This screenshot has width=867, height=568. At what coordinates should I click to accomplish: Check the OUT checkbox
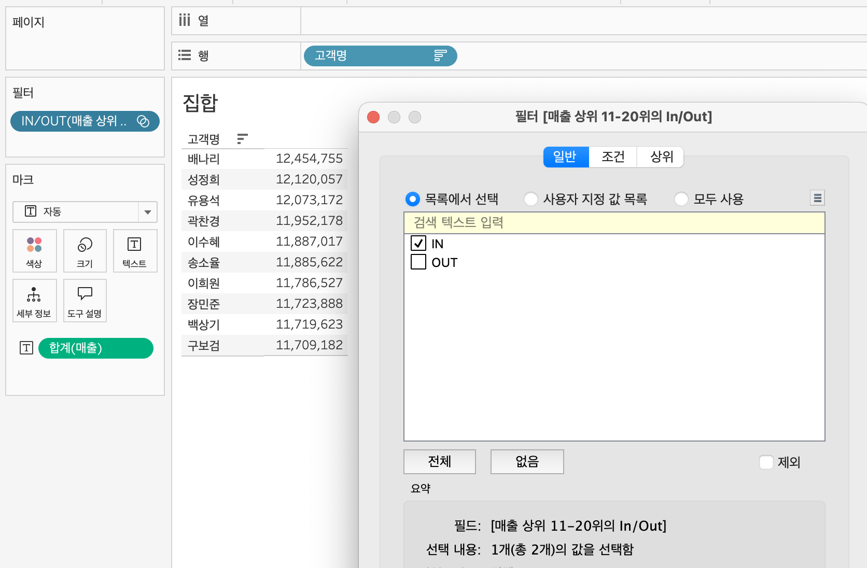pos(418,262)
